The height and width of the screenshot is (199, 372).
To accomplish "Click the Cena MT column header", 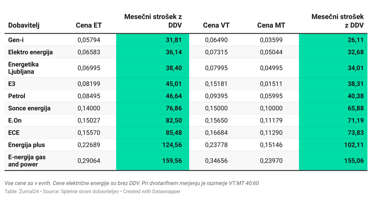I will coord(271,26).
